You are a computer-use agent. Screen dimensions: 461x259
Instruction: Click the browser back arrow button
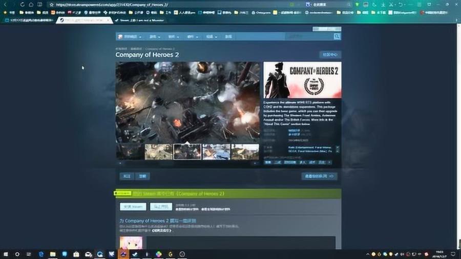[x=7, y=5]
